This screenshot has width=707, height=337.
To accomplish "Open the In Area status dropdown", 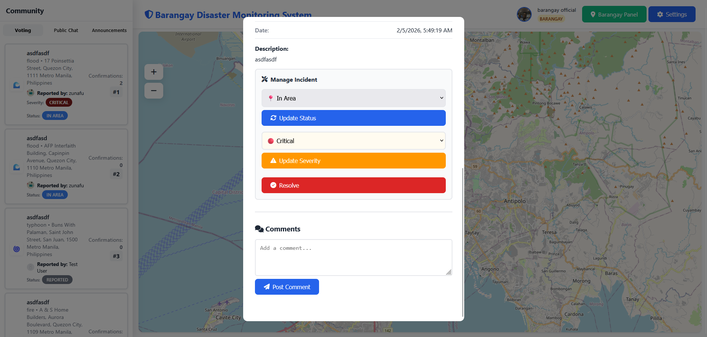I will pyautogui.click(x=354, y=98).
